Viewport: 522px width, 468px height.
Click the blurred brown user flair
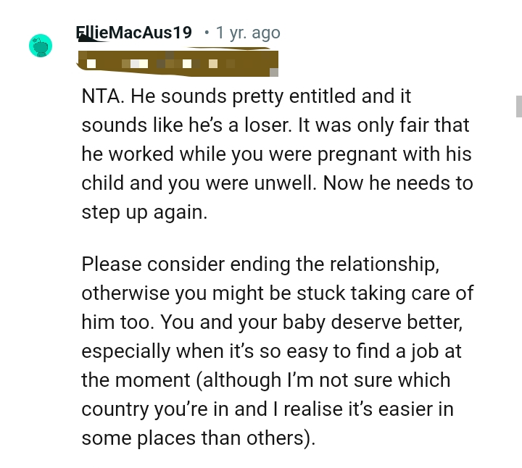(178, 62)
